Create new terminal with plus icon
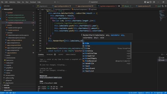Viewport: 167px width, 94px height. click(x=162, y=55)
